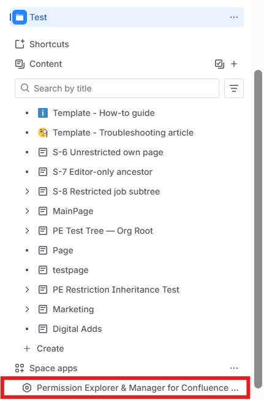Click the magnifier icon in search box
Image resolution: width=264 pixels, height=400 pixels.
point(25,88)
